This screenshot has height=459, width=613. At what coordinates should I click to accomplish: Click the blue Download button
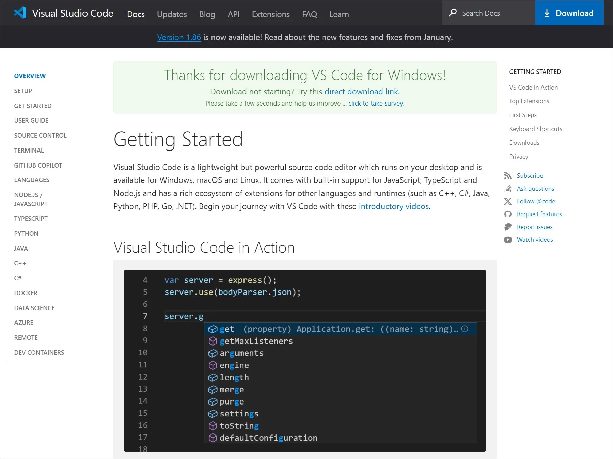(569, 13)
